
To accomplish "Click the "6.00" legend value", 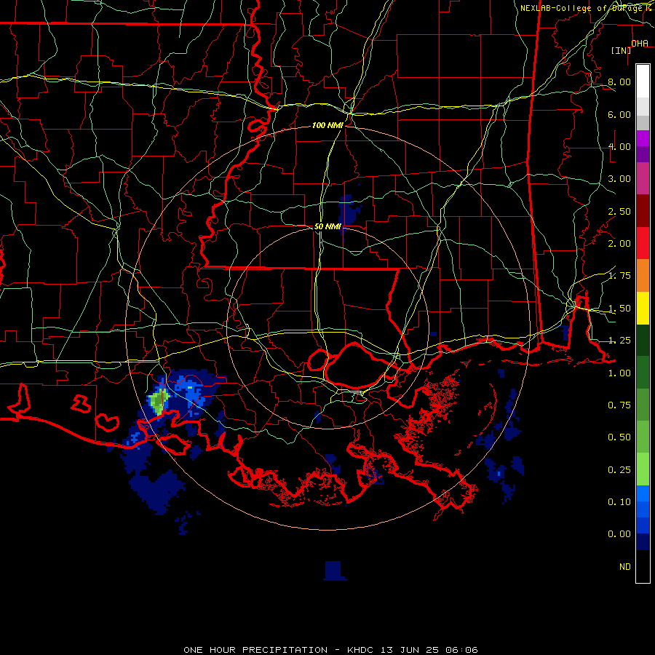I will 619,114.
